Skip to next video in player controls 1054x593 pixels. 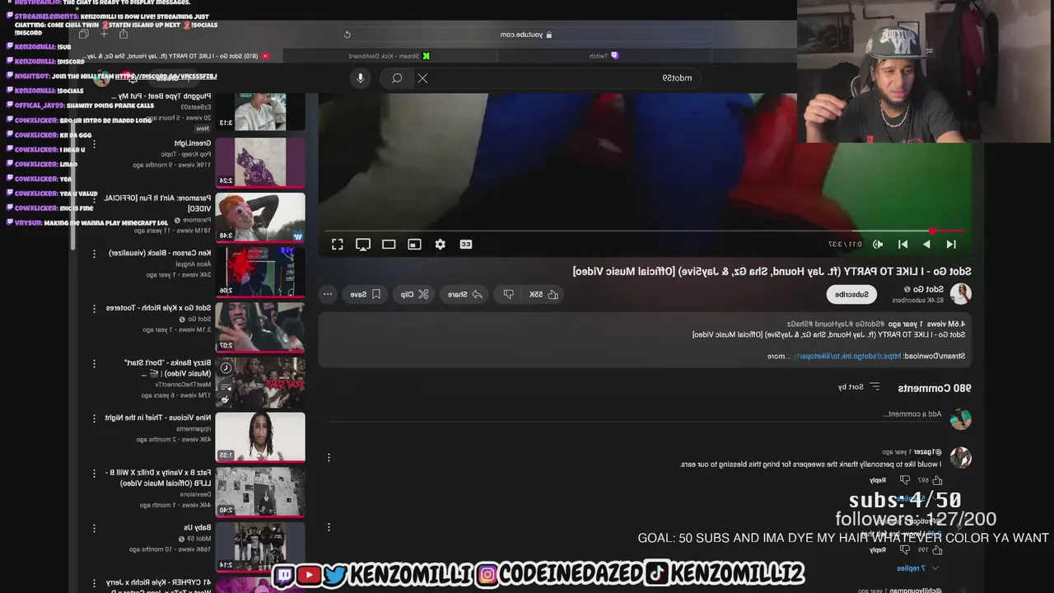tap(902, 245)
